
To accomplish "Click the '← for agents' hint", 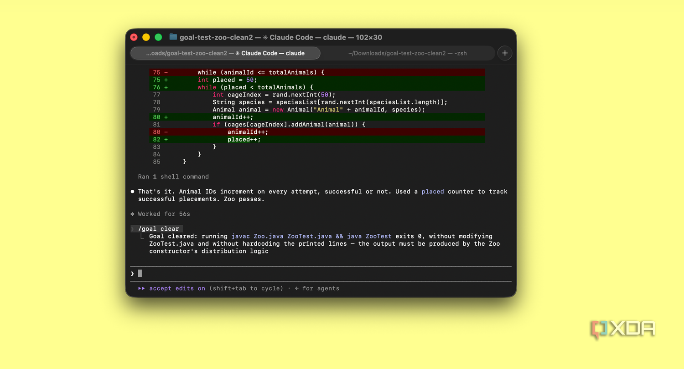I will [x=317, y=288].
